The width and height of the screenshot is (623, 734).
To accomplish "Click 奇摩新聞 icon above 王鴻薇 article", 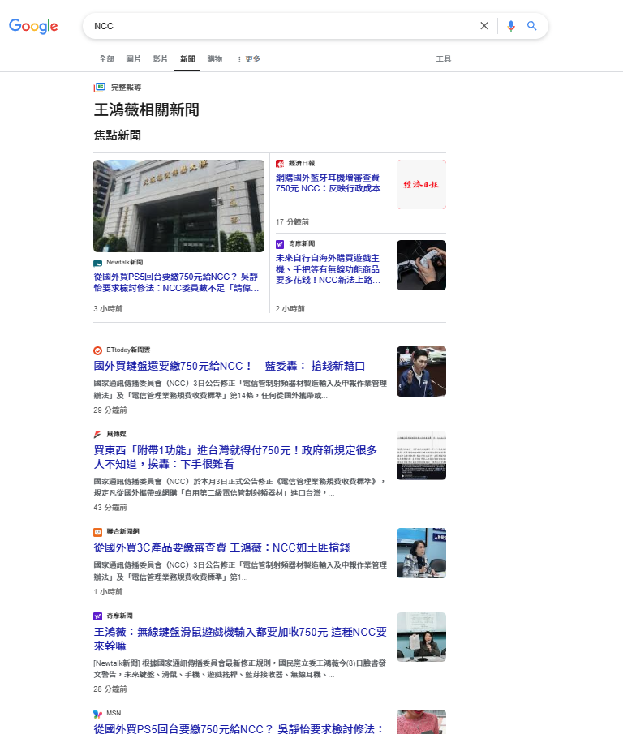I will pos(98,616).
